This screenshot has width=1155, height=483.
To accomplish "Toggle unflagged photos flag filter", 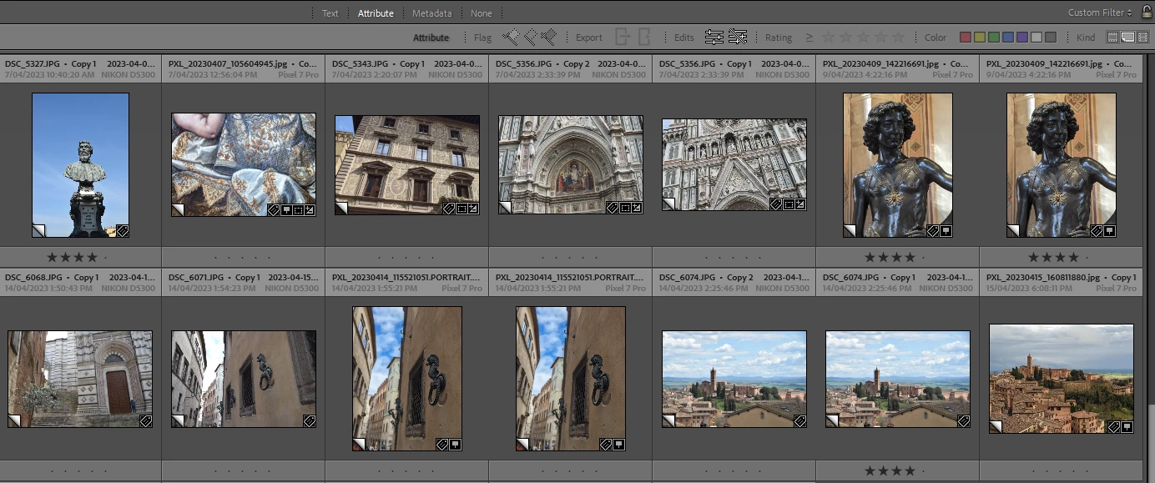I will tap(530, 37).
